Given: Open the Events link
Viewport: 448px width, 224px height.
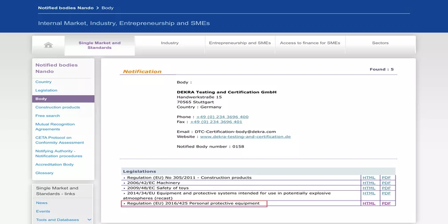Looking at the screenshot, I should pyautogui.click(x=43, y=212).
